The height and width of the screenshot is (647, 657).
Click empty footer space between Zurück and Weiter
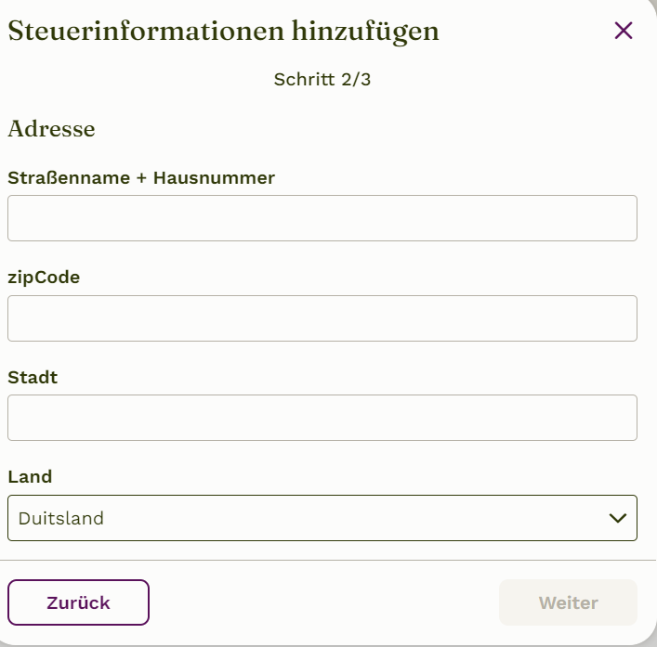tap(324, 602)
